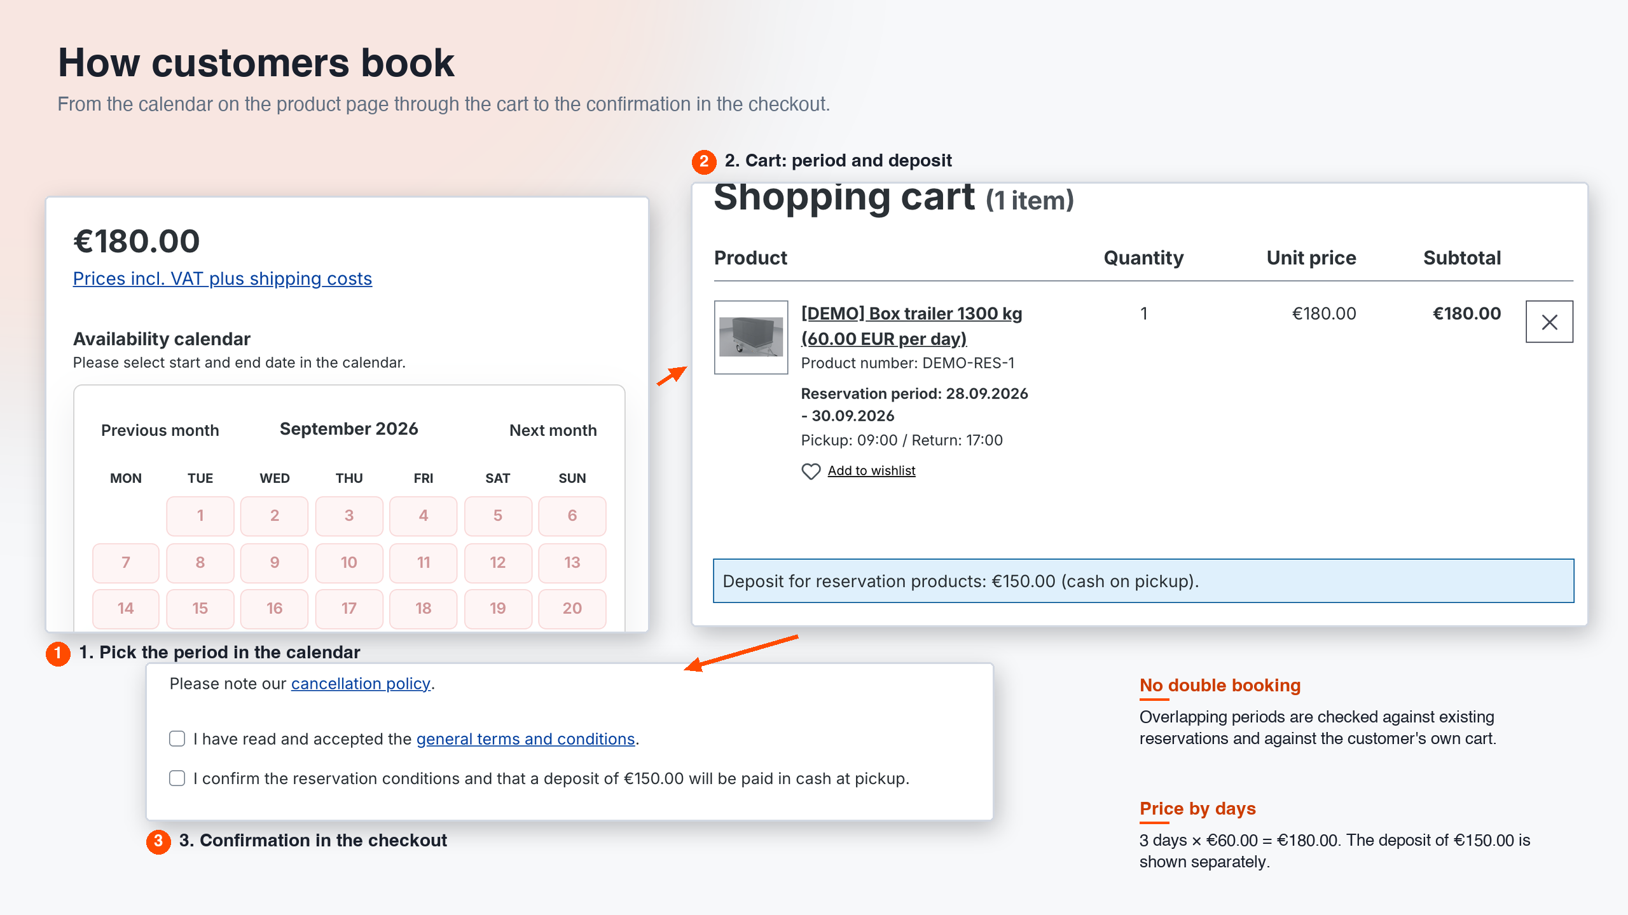Tick the general terms and conditions checkbox
Viewport: 1628px width, 915px height.
coord(177,738)
